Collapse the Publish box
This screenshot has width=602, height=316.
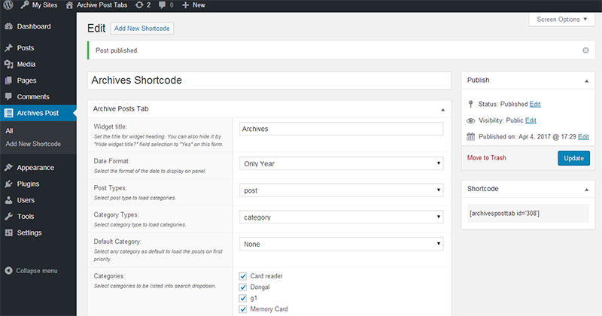pos(586,81)
